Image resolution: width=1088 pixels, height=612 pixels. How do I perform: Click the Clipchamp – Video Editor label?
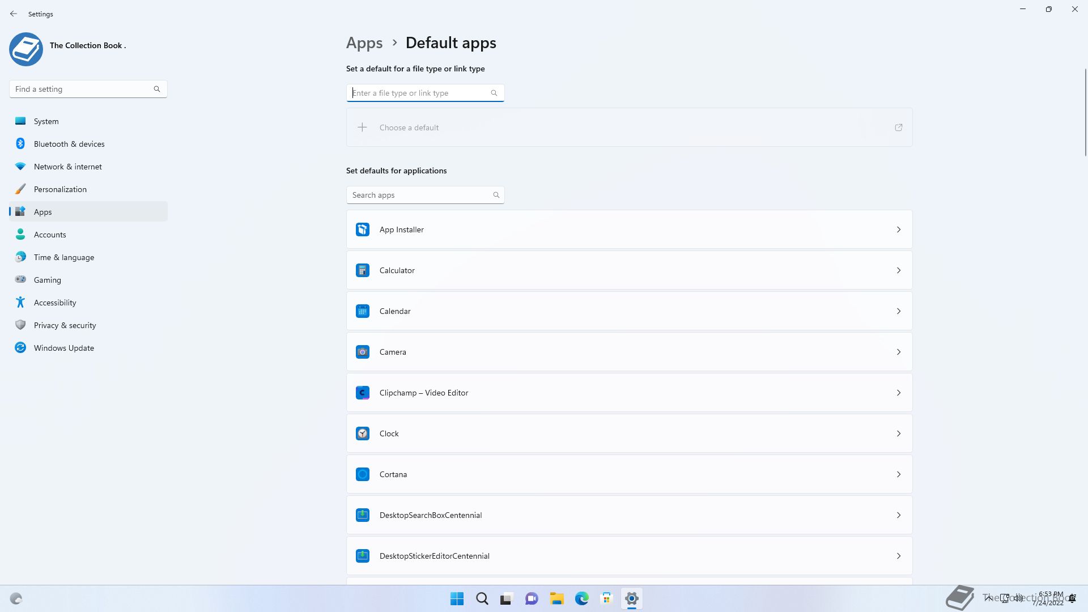424,393
